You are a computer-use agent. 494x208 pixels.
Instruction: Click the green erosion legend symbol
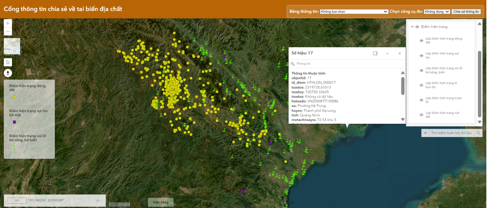point(14,148)
